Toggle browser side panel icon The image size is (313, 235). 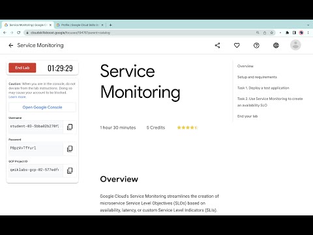pyautogui.click(x=294, y=33)
